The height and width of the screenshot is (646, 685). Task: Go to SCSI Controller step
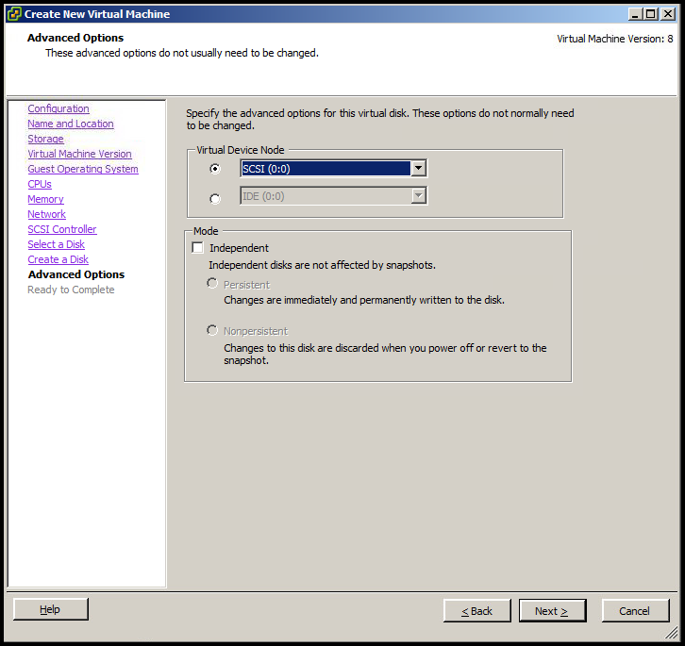(62, 229)
